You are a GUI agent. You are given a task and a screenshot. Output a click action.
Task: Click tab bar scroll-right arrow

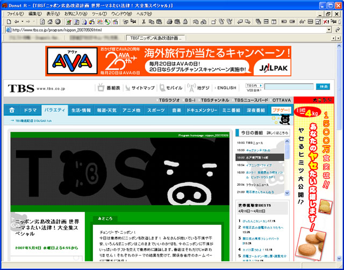338,38
